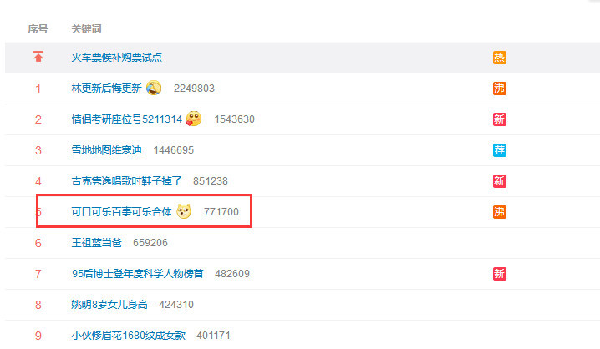The height and width of the screenshot is (349, 600).
Task: Click the red 新 badge on the rank 2 row
Action: tap(500, 119)
